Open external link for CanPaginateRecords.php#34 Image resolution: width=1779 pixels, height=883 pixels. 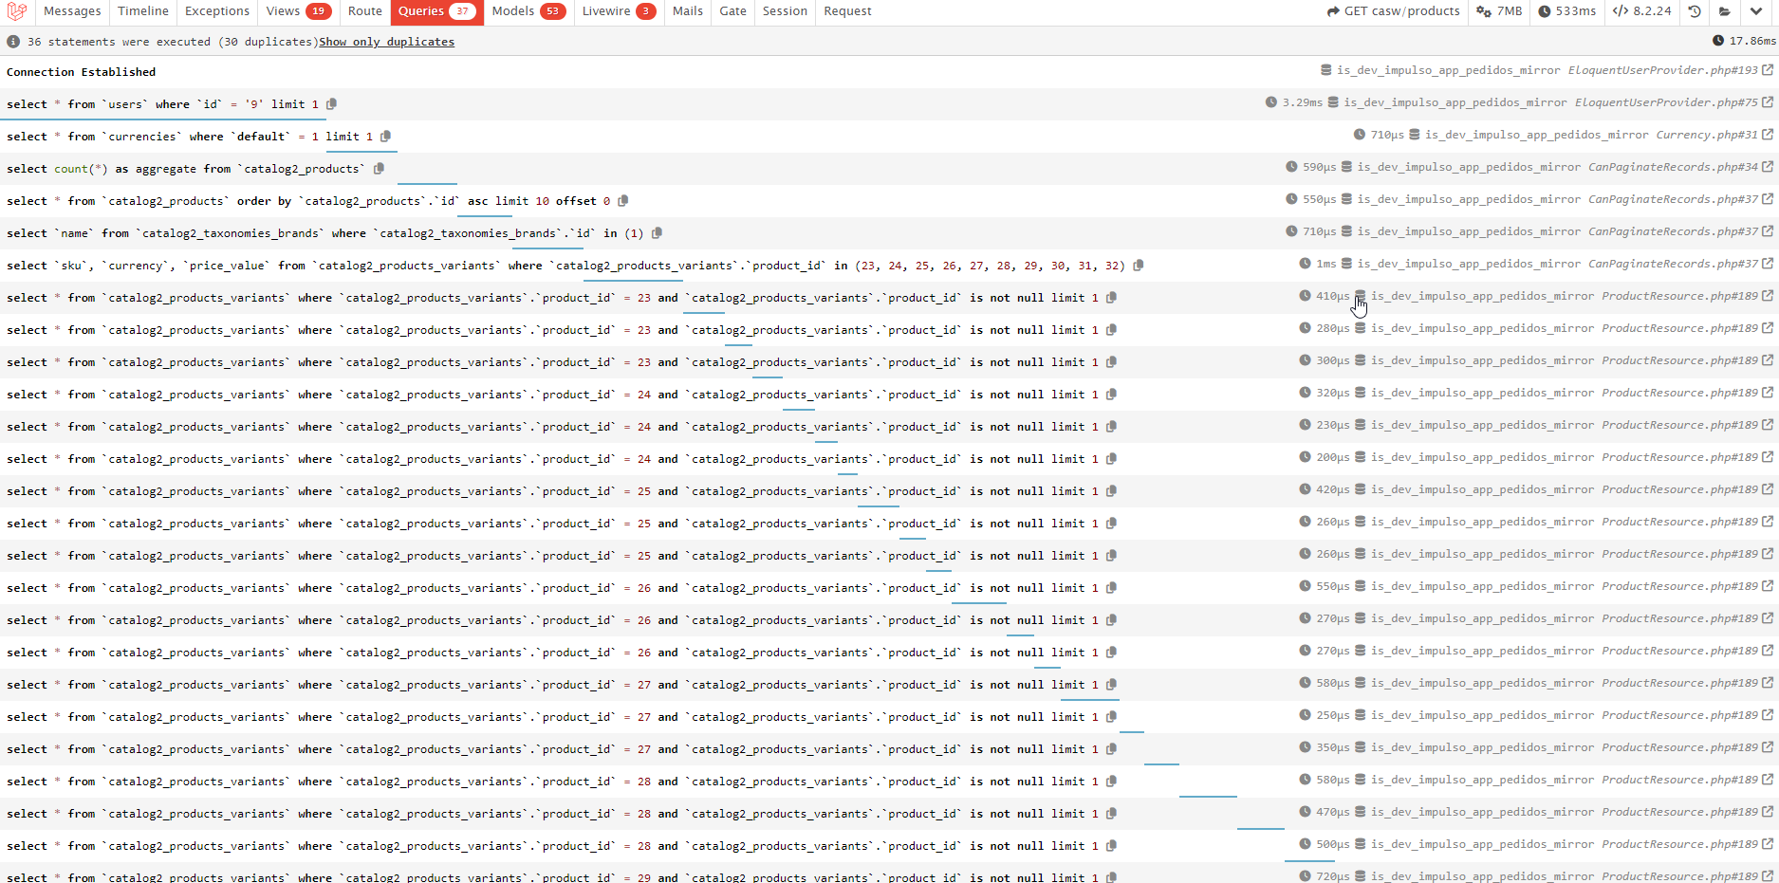1768,167
